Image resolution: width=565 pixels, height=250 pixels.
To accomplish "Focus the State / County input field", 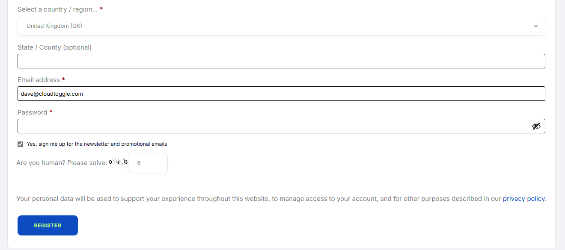I will coord(281,61).
